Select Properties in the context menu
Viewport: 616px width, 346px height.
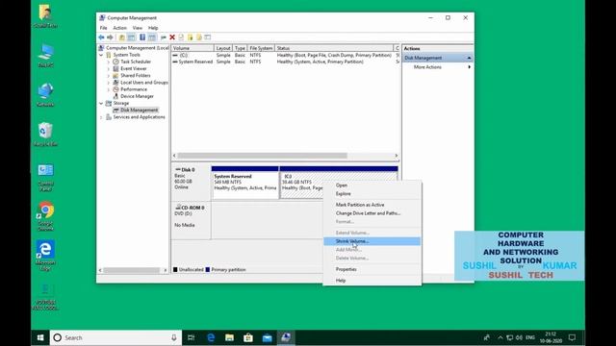(372, 269)
